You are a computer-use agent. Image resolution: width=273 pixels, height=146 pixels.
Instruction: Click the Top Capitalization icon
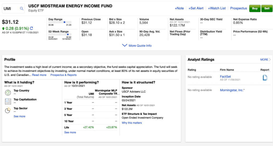tap(8, 101)
